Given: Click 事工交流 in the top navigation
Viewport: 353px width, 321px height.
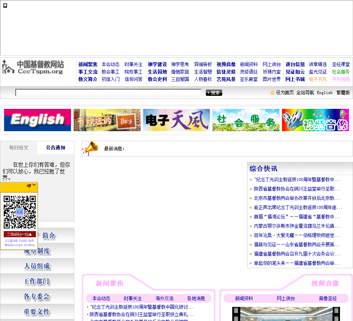Looking at the screenshot, I should (x=88, y=72).
